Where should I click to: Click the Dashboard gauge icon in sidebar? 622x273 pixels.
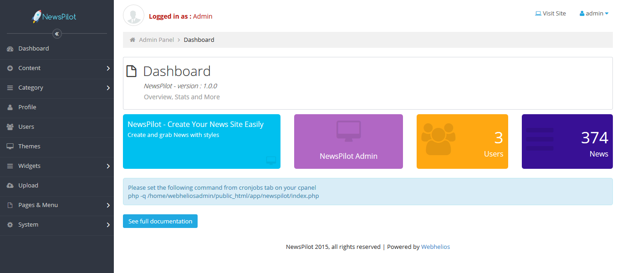point(10,49)
